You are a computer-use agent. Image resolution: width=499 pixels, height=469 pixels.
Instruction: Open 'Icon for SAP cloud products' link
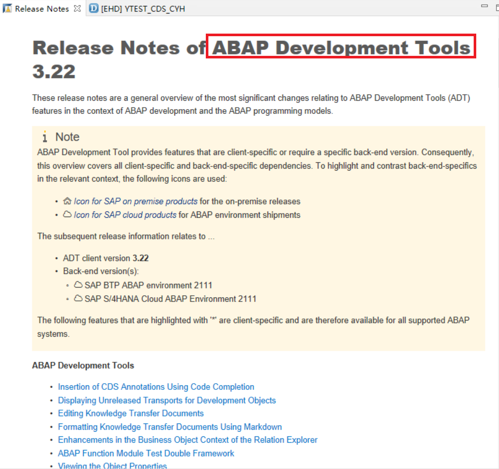point(126,215)
